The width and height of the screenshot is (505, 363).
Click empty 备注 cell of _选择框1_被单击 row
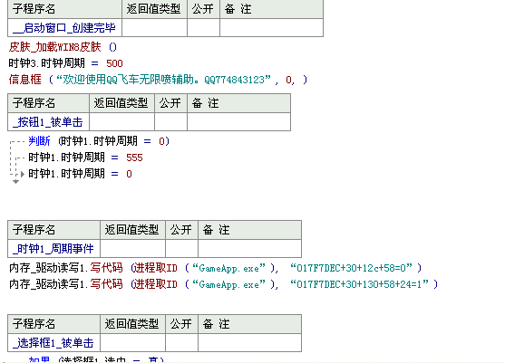(x=249, y=343)
